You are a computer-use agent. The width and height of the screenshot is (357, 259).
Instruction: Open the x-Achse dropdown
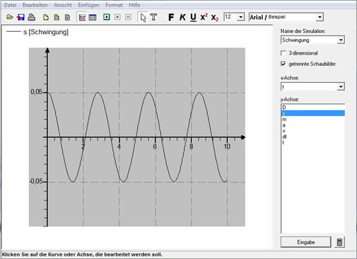point(341,87)
